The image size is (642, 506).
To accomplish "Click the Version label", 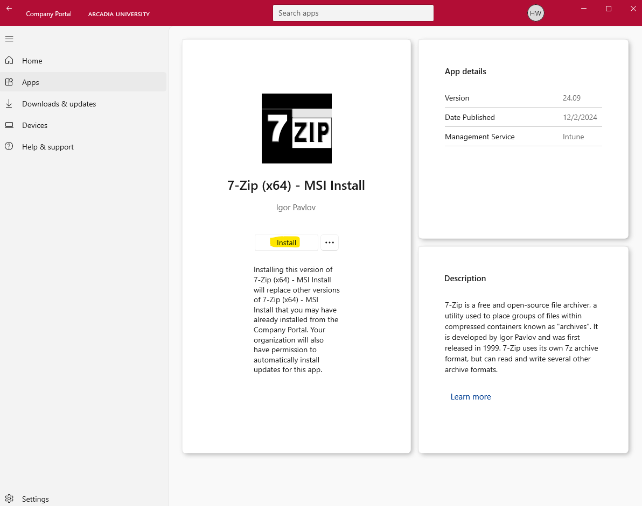I will pyautogui.click(x=457, y=98).
